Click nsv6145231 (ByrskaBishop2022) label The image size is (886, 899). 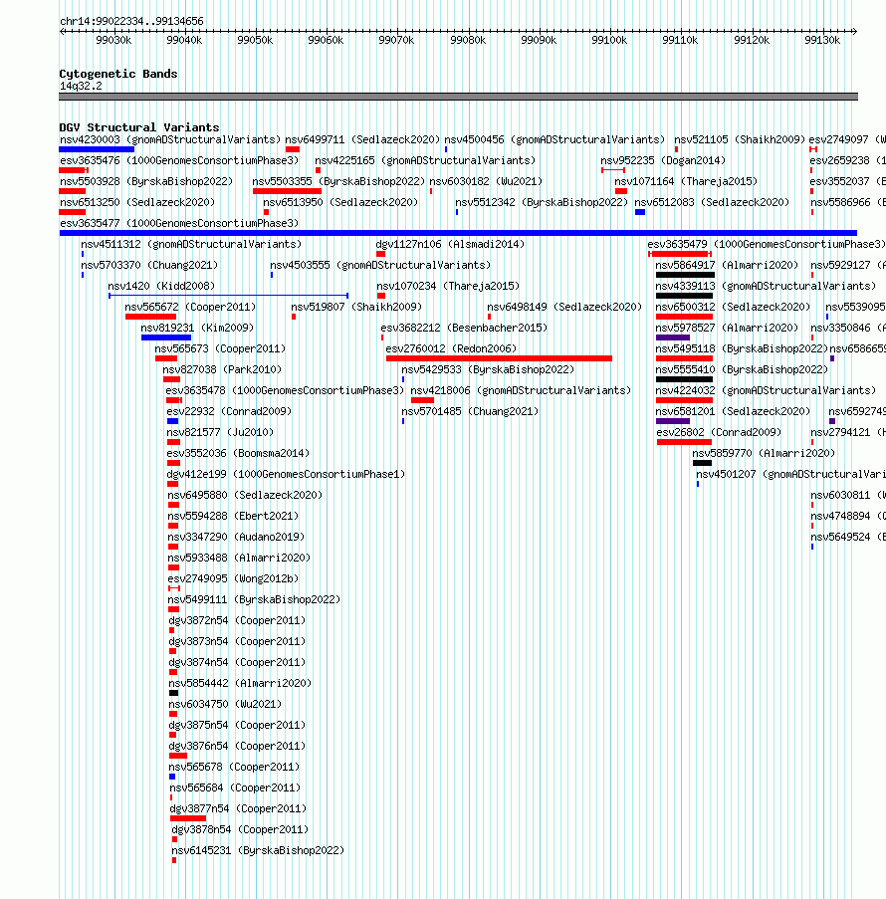(x=258, y=850)
